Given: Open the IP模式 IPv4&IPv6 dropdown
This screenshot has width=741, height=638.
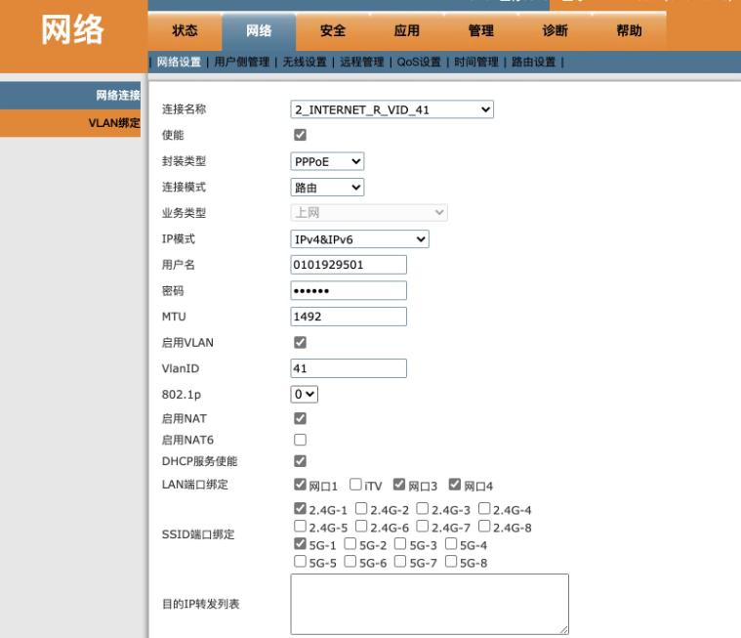Looking at the screenshot, I should pyautogui.click(x=359, y=239).
